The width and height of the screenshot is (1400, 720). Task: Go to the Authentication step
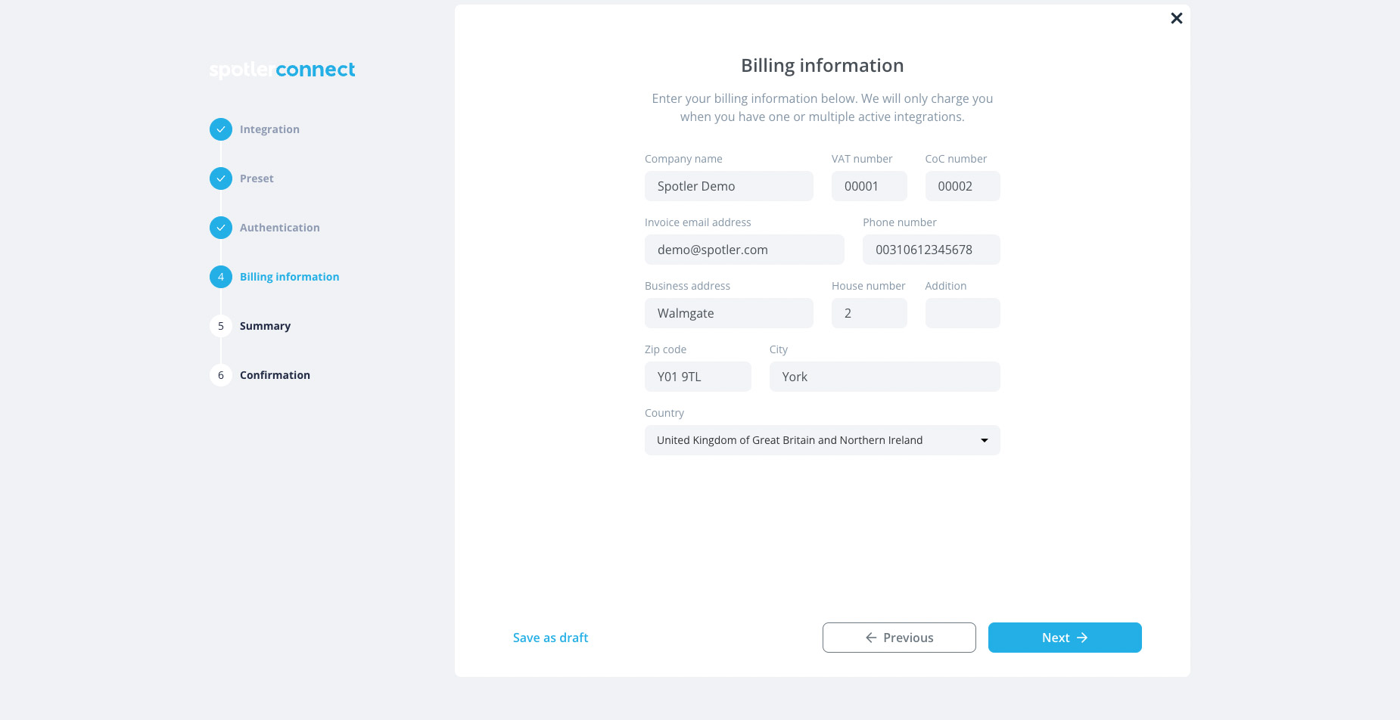click(279, 228)
